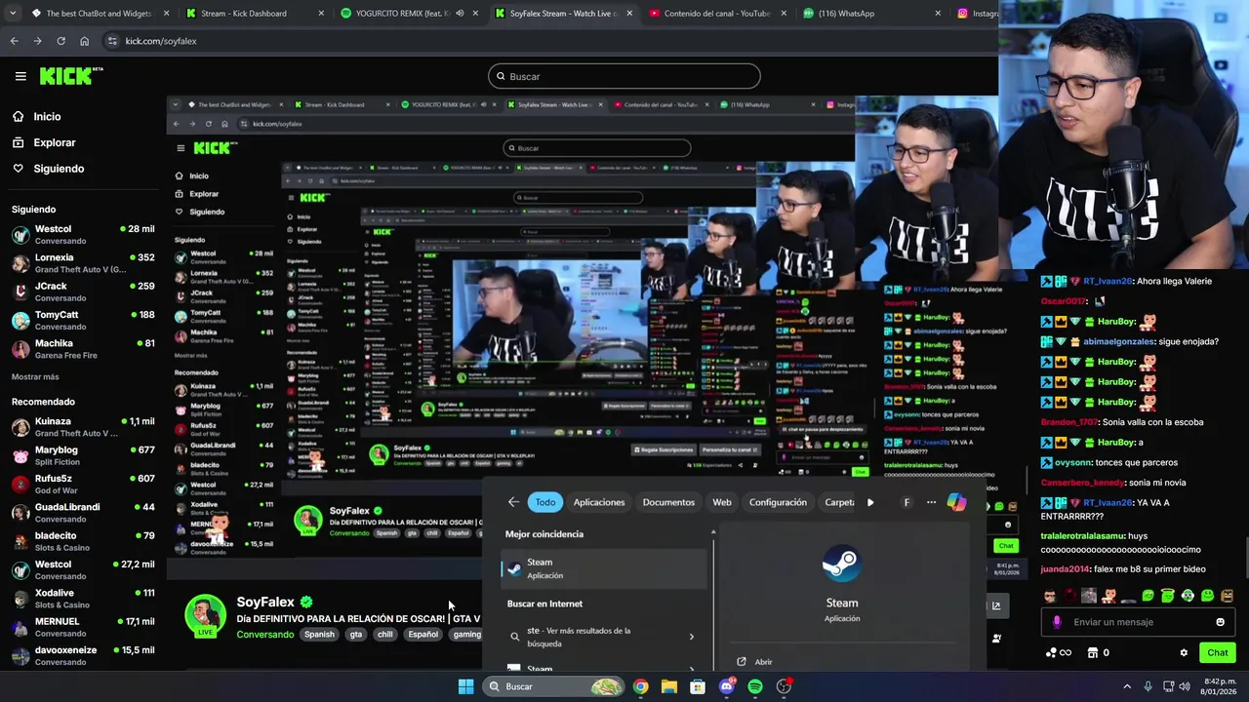Image resolution: width=1249 pixels, height=702 pixels.
Task: Open Rufus5z God of War channel
Action: [x=83, y=485]
